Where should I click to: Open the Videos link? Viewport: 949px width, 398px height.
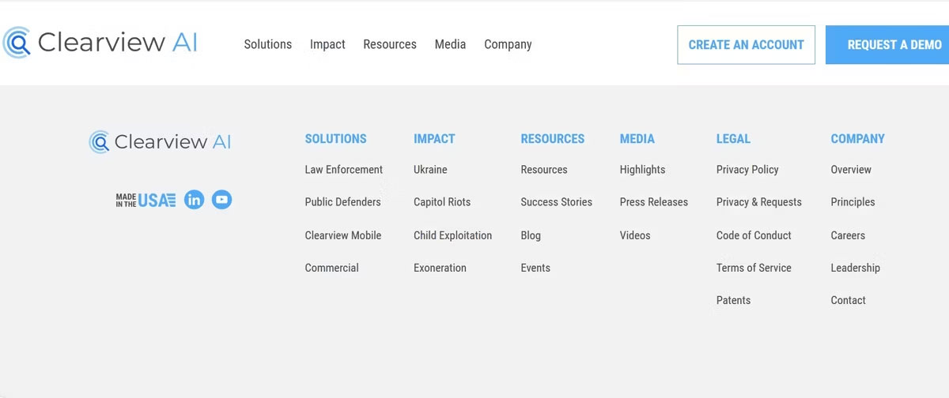click(x=635, y=235)
